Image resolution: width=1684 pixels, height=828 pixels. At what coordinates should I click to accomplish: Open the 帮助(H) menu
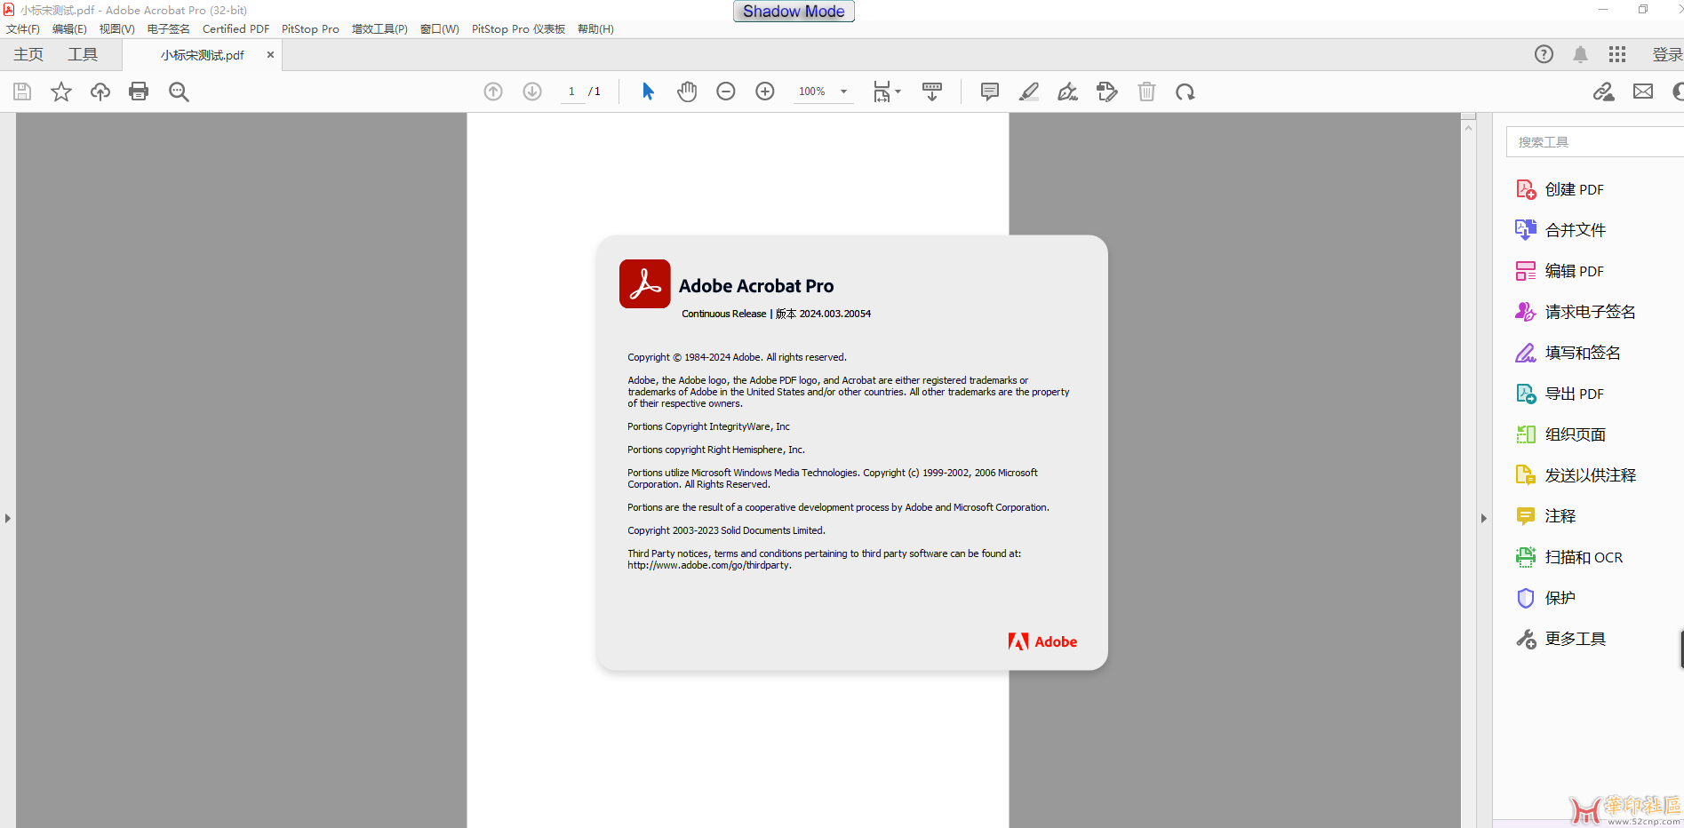(x=595, y=29)
